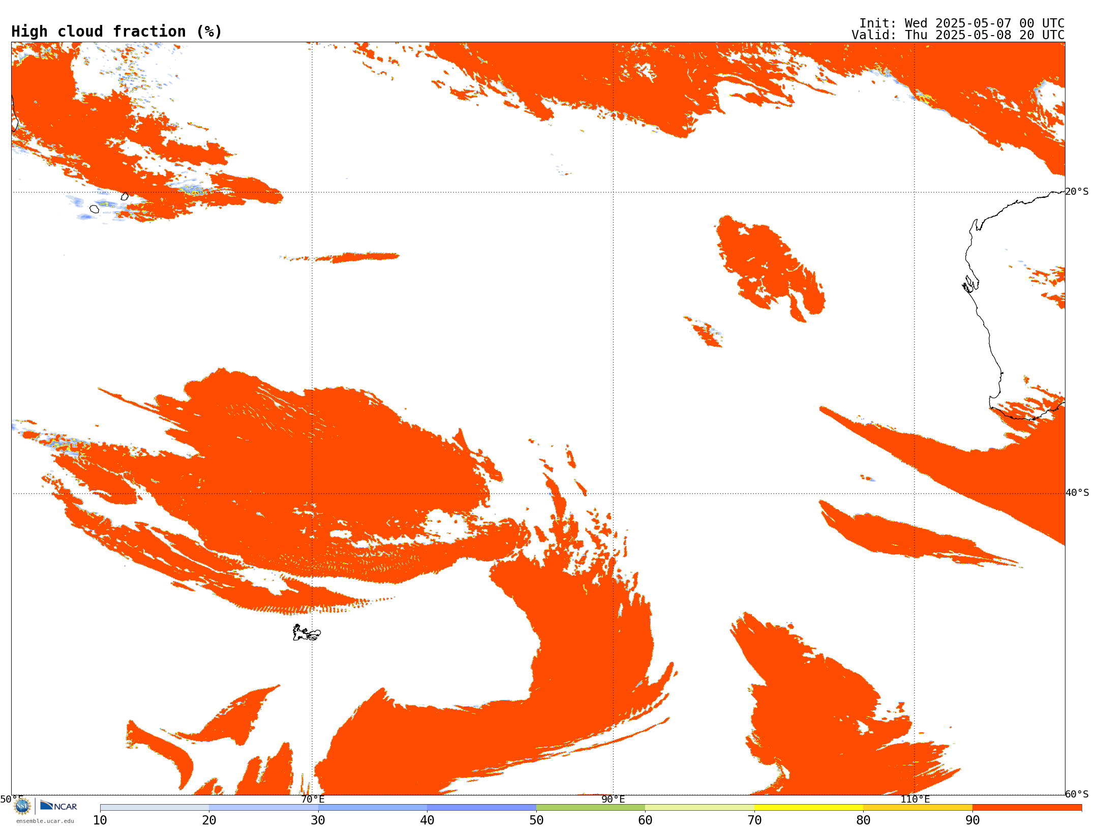Image resolution: width=1098 pixels, height=827 pixels.
Task: Click the colorbar tick label 50
Action: pyautogui.click(x=536, y=820)
